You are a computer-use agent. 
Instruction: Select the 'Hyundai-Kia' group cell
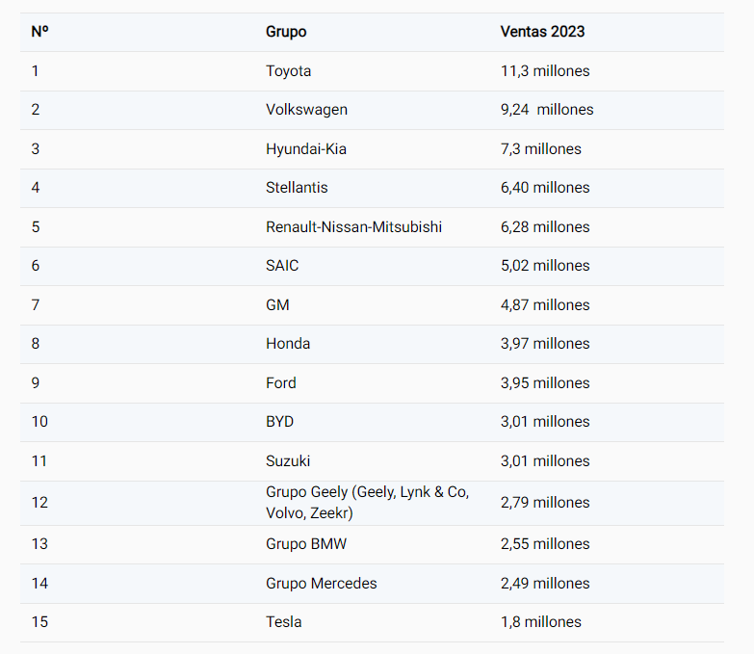click(x=306, y=149)
